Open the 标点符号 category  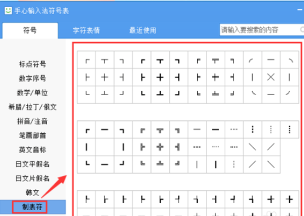32,64
